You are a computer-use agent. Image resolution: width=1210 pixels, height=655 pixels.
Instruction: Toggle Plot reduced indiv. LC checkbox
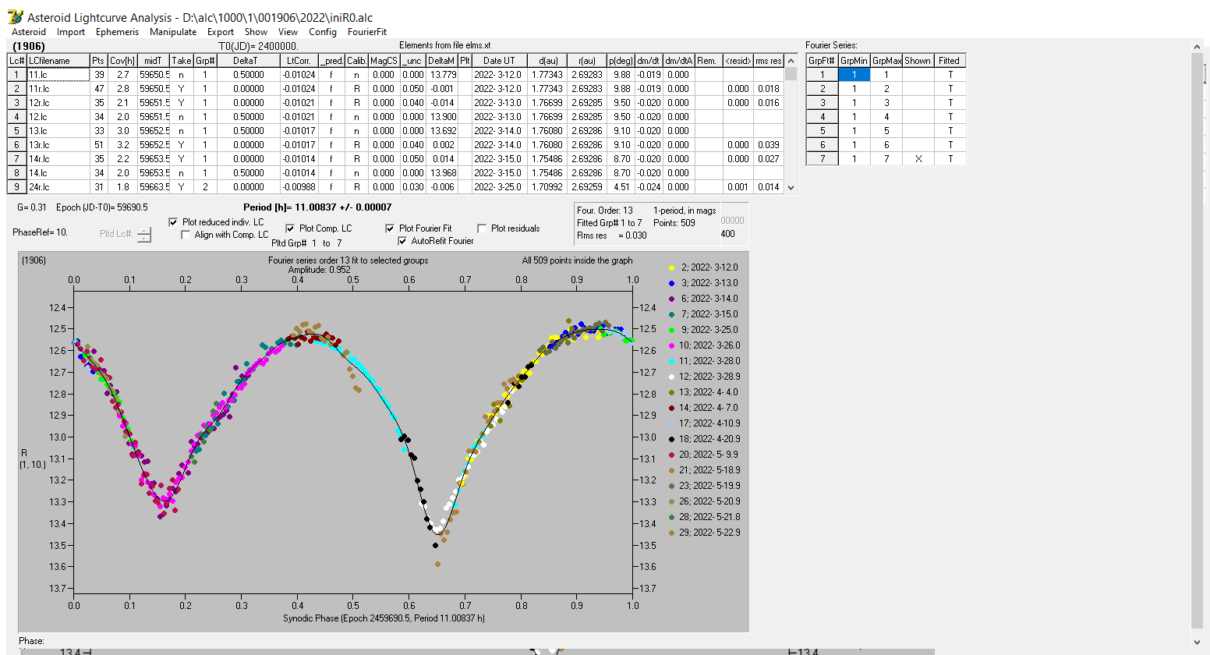[x=173, y=222]
